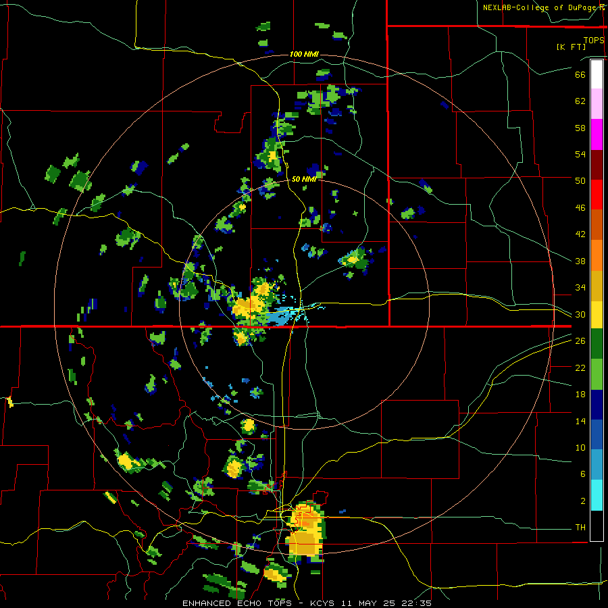Click the 'TOPS' legend title
The image size is (608, 608).
click(594, 41)
